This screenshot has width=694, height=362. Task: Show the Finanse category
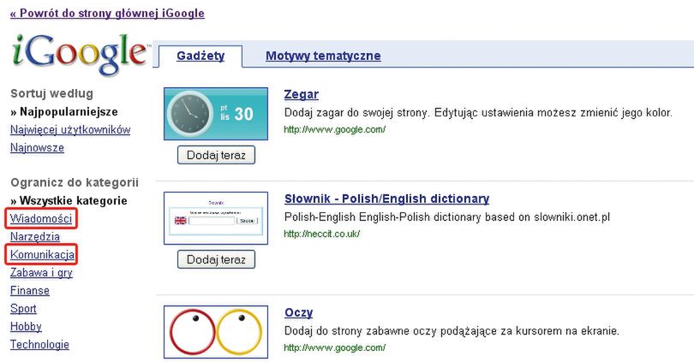30,290
